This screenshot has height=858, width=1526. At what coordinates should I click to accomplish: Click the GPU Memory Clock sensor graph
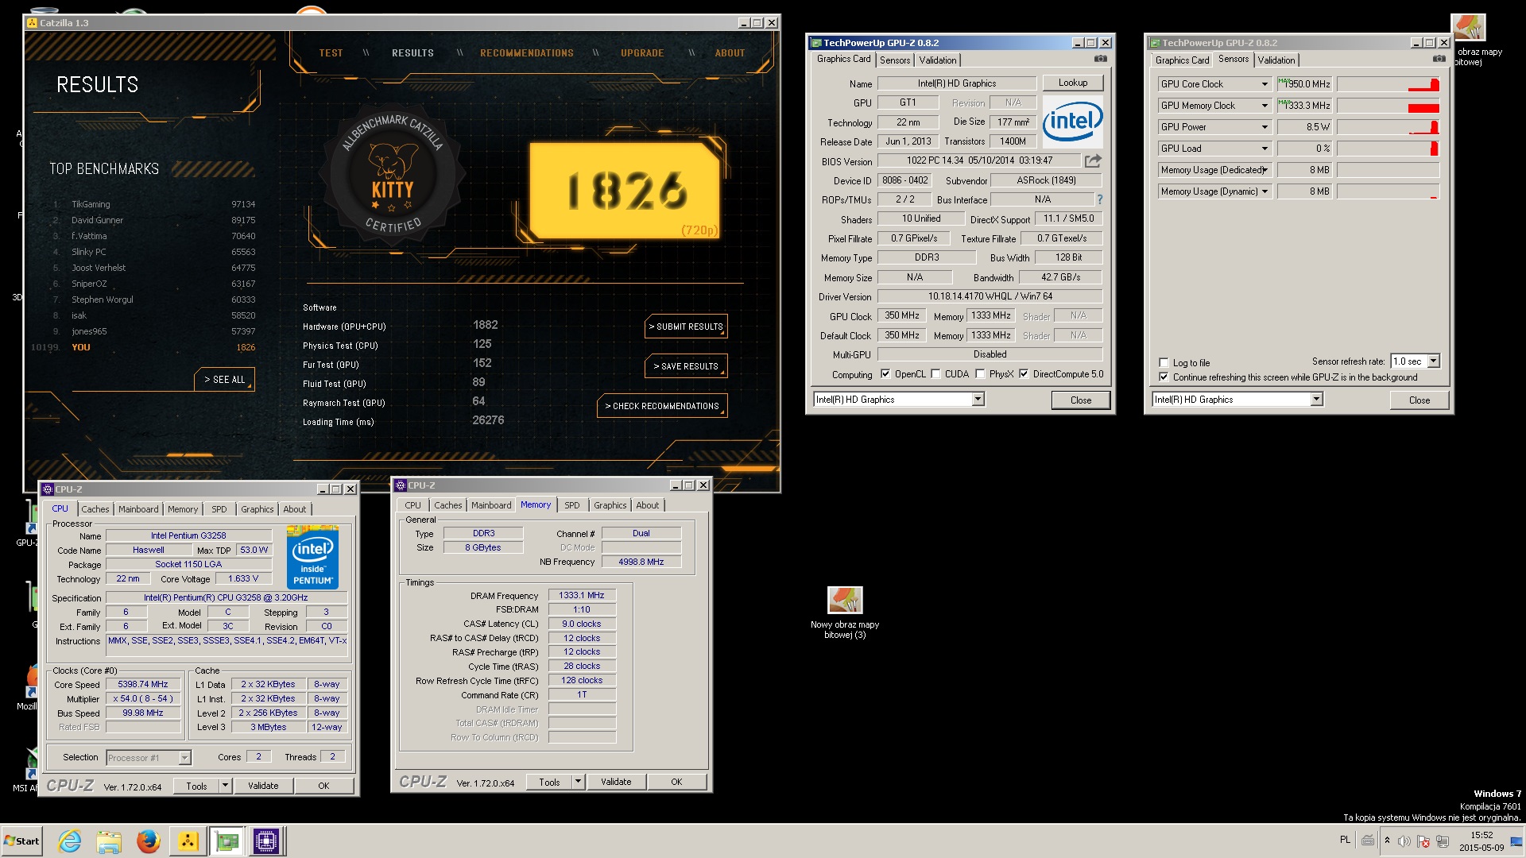tap(1388, 106)
